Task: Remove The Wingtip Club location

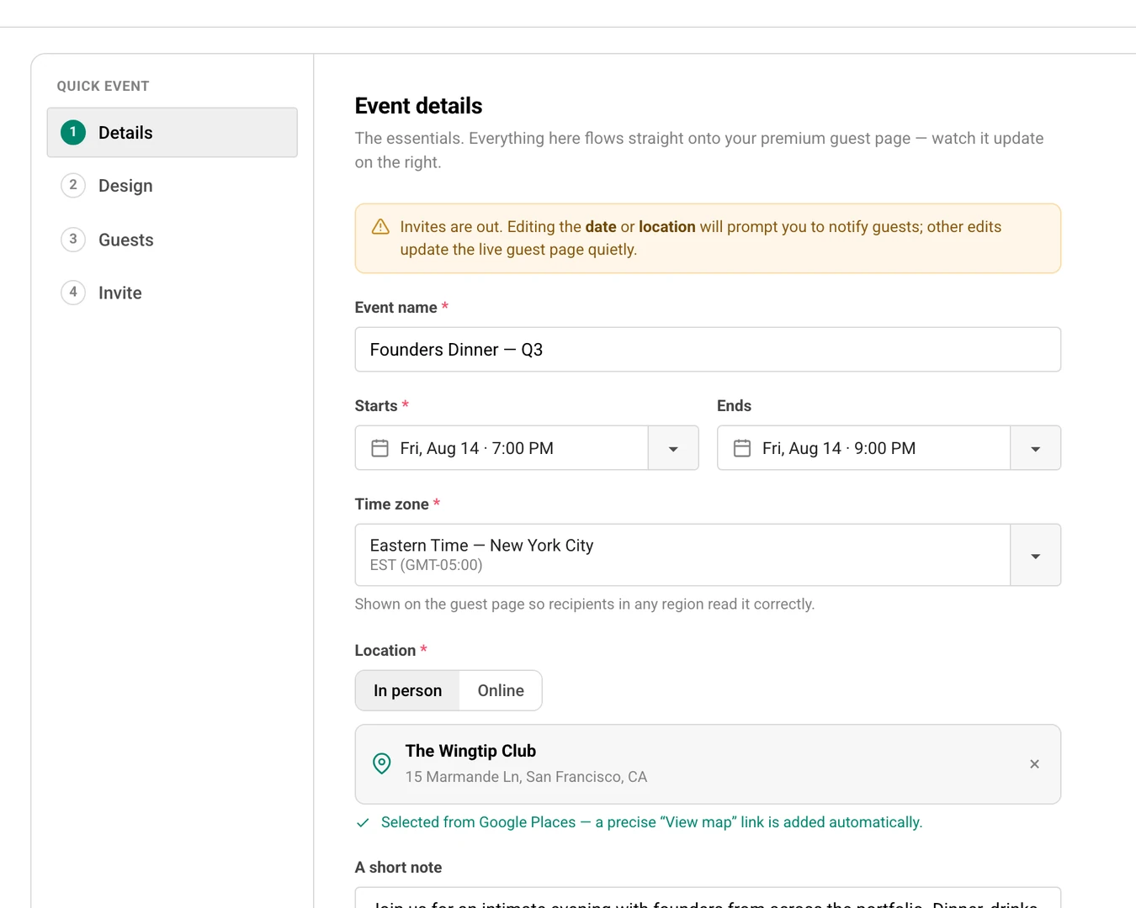Action: (1034, 764)
